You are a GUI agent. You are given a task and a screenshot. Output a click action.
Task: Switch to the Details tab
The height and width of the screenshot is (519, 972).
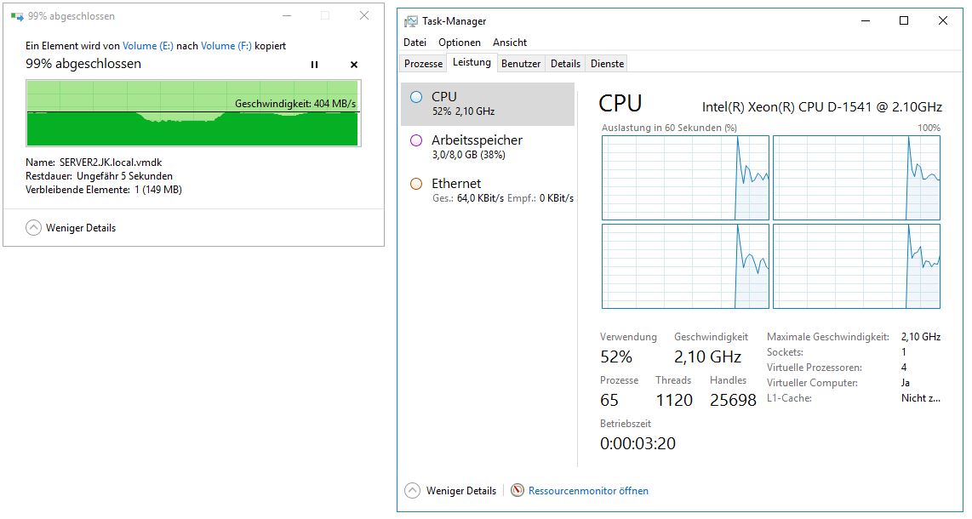tap(565, 64)
